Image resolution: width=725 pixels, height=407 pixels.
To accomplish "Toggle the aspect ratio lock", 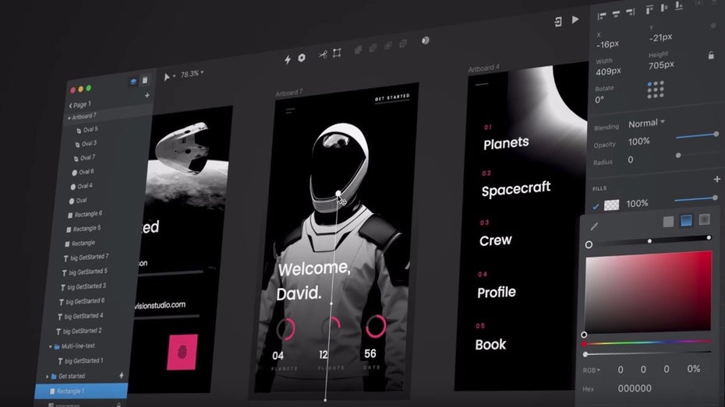I will (x=711, y=55).
